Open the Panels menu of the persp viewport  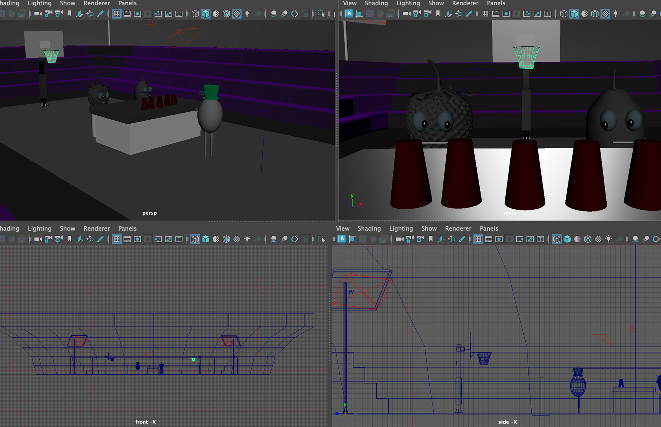point(127,3)
